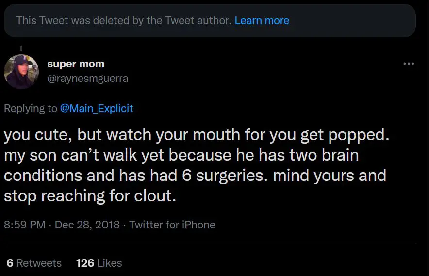View the 126 Likes list

pos(99,263)
